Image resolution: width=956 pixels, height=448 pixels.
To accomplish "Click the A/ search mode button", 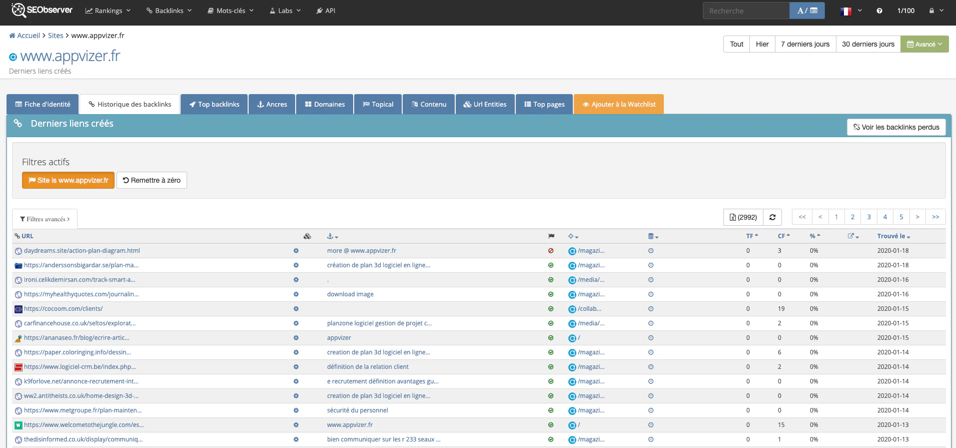I will [x=807, y=11].
